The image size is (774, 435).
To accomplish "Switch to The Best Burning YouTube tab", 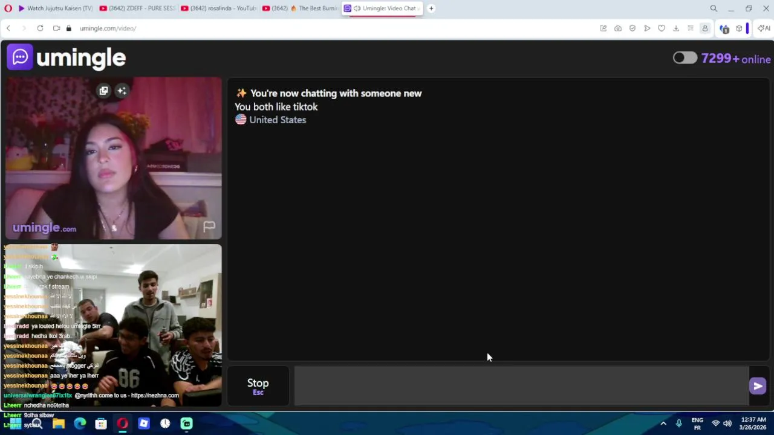I will point(300,8).
